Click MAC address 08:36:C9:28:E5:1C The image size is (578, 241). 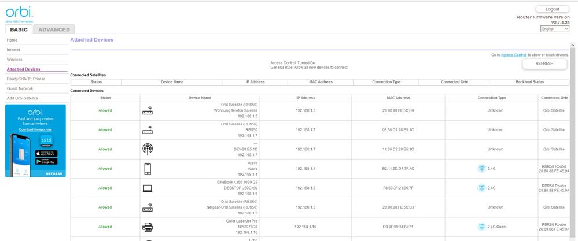[x=398, y=130]
